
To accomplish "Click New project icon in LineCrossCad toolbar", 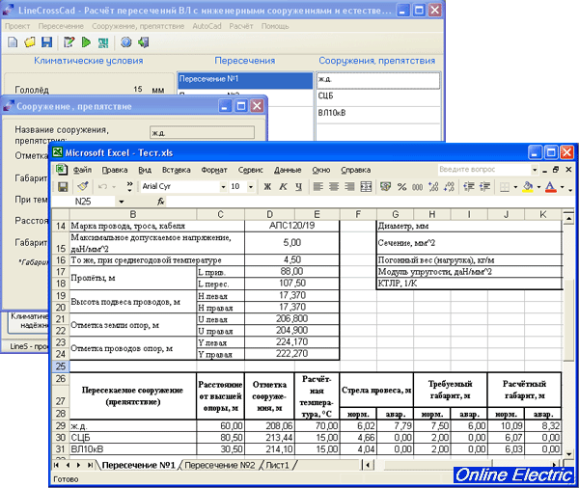I will coord(13,42).
